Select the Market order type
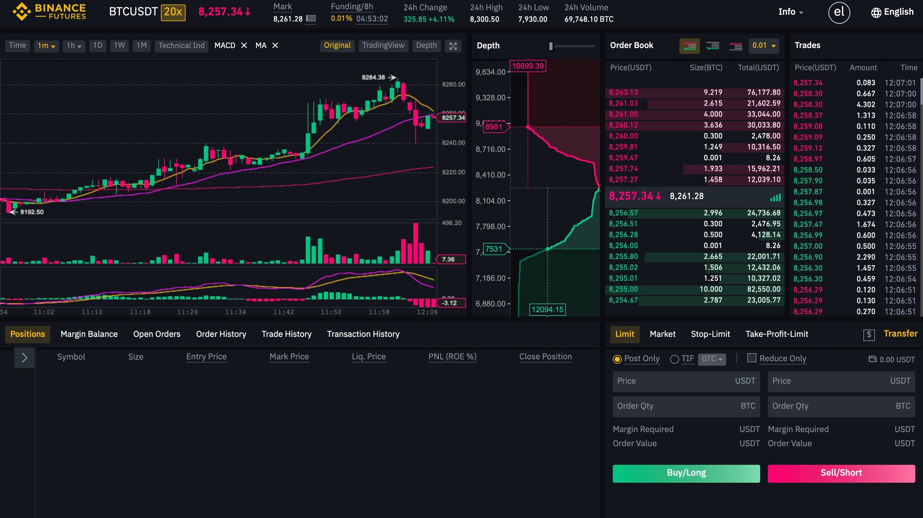The image size is (923, 518). point(662,334)
